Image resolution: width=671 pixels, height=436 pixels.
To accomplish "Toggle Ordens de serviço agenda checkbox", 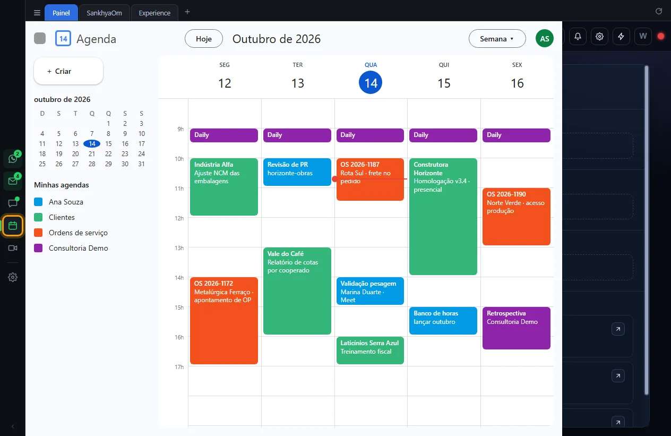I will click(x=38, y=233).
